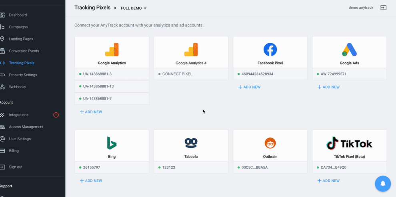
Task: Click the red Integrations alert icon
Action: pos(56,115)
